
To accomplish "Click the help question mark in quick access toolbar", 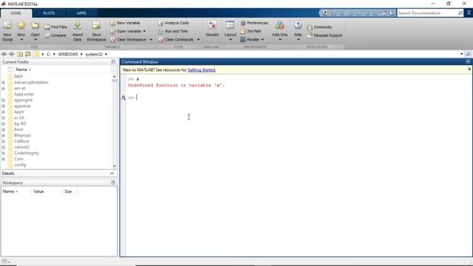I will [x=392, y=13].
